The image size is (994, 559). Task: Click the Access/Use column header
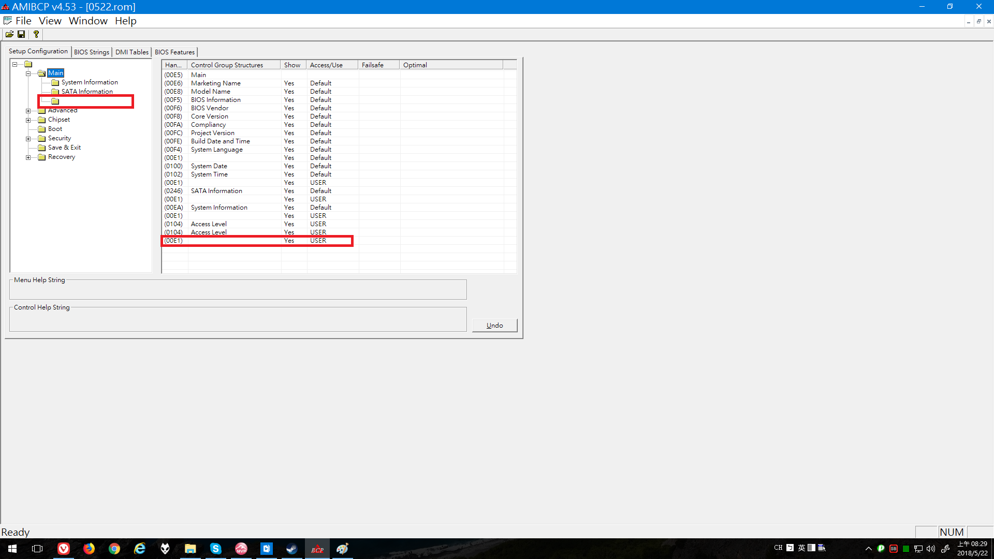[x=332, y=65]
